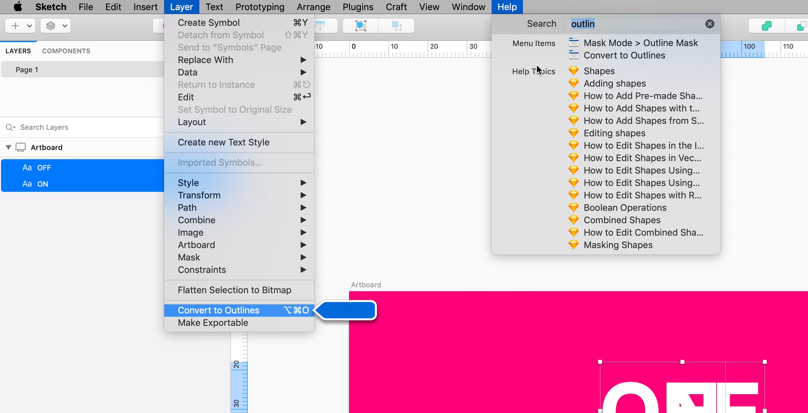
Task: Click the diamond icon beside Shapes help topic
Action: pyautogui.click(x=574, y=70)
